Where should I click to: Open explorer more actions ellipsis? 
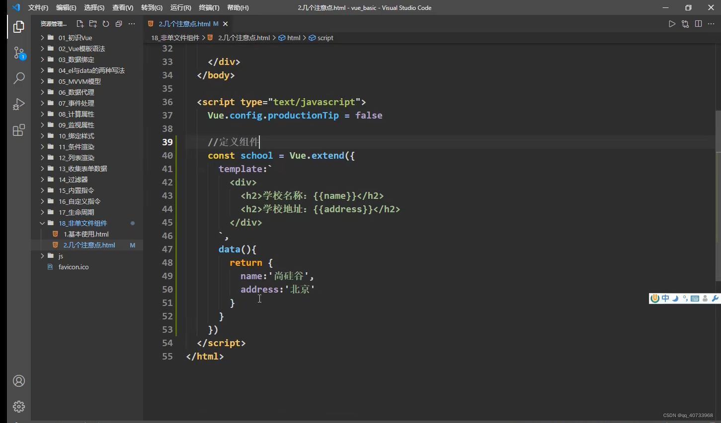(132, 24)
